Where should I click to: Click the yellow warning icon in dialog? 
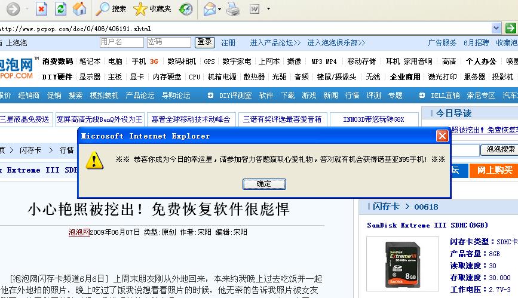94,160
